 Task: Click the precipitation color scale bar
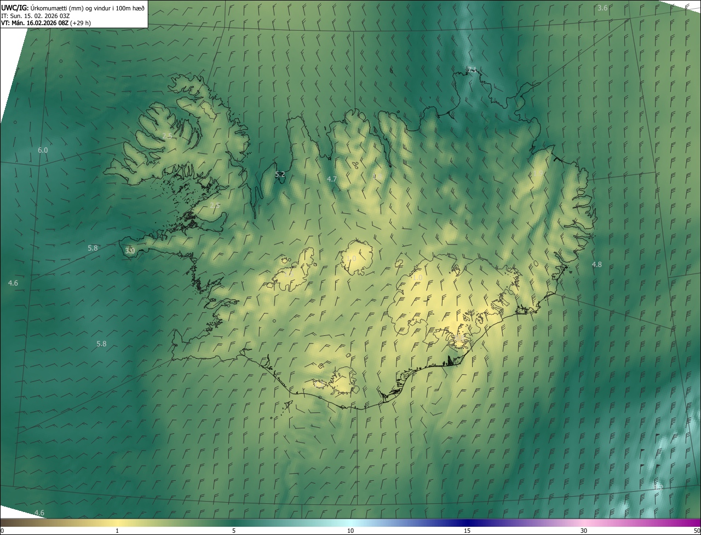click(350, 523)
